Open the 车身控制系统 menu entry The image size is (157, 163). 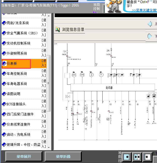[x=17, y=74]
